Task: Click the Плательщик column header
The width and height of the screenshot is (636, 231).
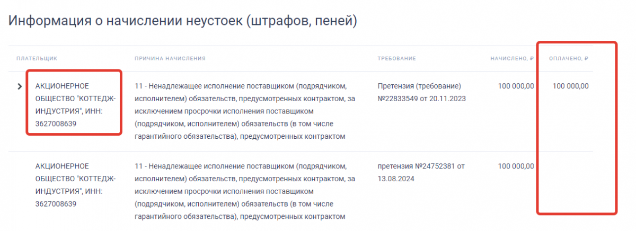Action: point(37,58)
